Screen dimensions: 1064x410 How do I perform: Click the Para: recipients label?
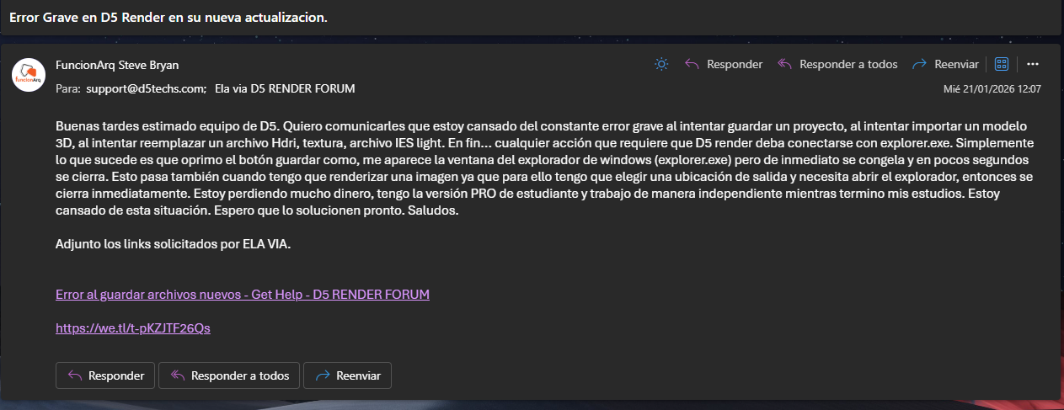tap(67, 88)
